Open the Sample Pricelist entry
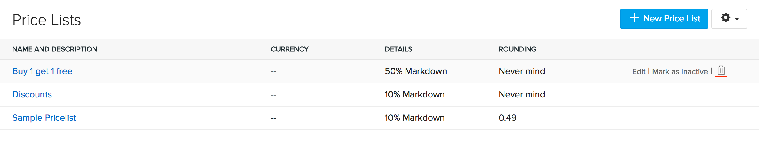 coord(44,118)
